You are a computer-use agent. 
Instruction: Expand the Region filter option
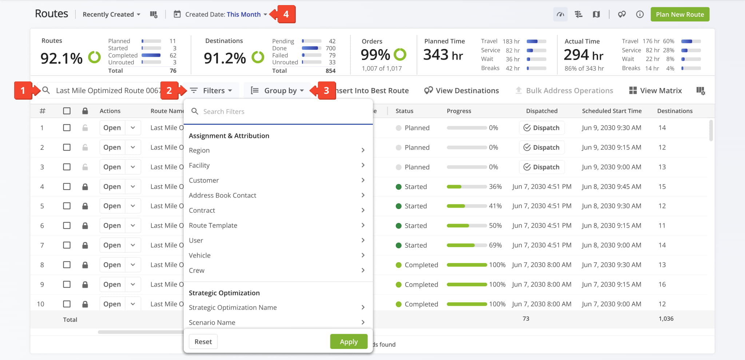[278, 150]
